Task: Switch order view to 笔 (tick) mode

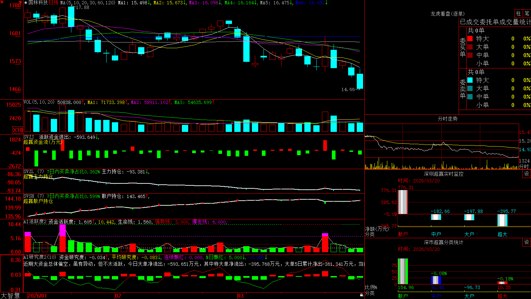Action: click(x=527, y=13)
